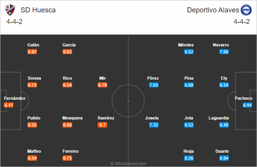Select Duarte's 6.84 rating badge
Image resolution: width=257 pixels, height=167 pixels.
pyautogui.click(x=224, y=158)
